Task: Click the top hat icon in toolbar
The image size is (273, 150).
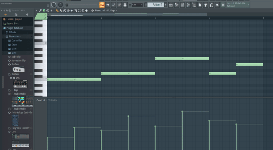Action: pos(125,5)
